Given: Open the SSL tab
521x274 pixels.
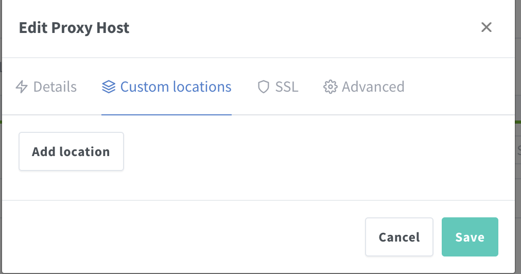Looking at the screenshot, I should 286,87.
